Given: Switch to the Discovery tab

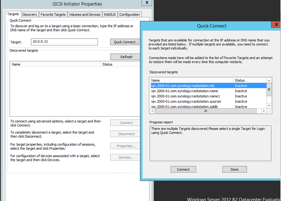Looking at the screenshot, I should 30,15.
